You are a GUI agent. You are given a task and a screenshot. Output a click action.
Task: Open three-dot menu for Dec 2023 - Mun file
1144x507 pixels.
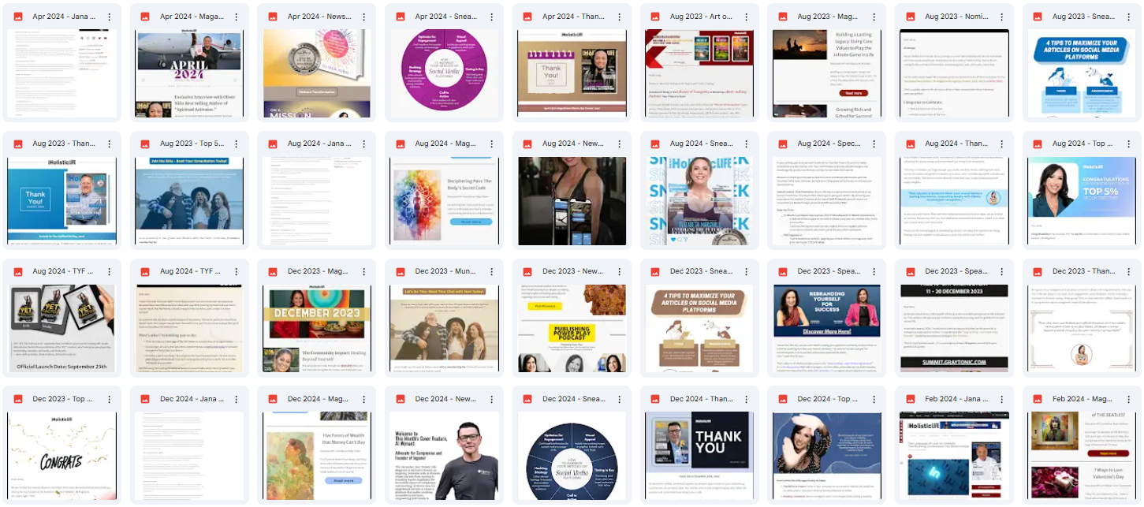[493, 272]
